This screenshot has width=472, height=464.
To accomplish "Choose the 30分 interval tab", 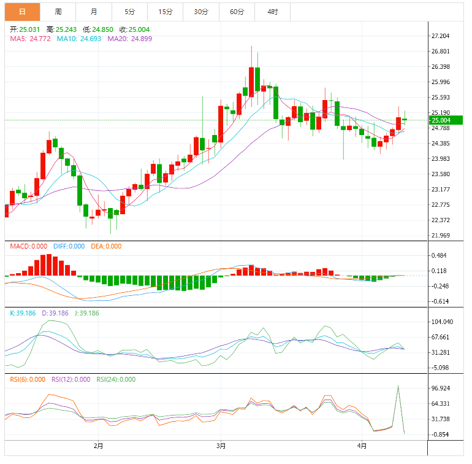I will click(x=200, y=12).
